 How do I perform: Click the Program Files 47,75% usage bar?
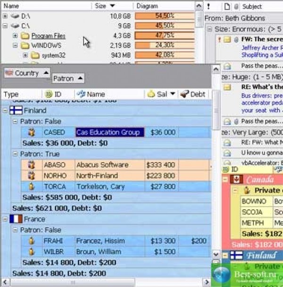[x=165, y=35]
